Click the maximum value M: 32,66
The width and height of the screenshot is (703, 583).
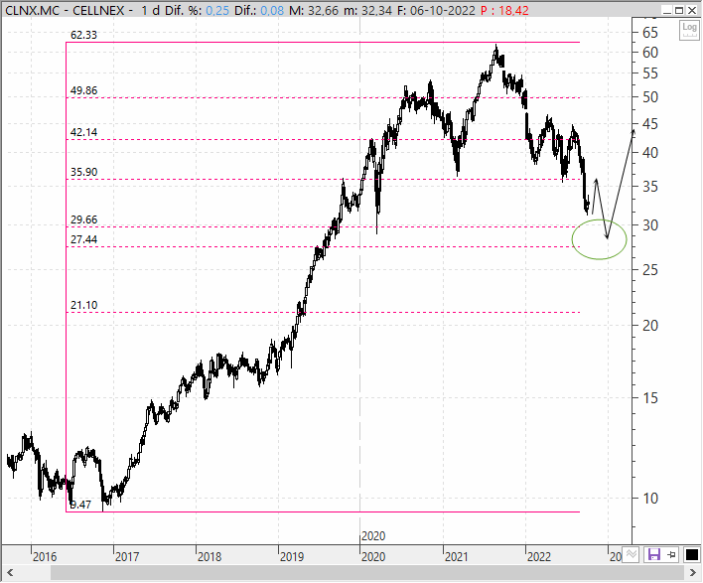point(314,10)
